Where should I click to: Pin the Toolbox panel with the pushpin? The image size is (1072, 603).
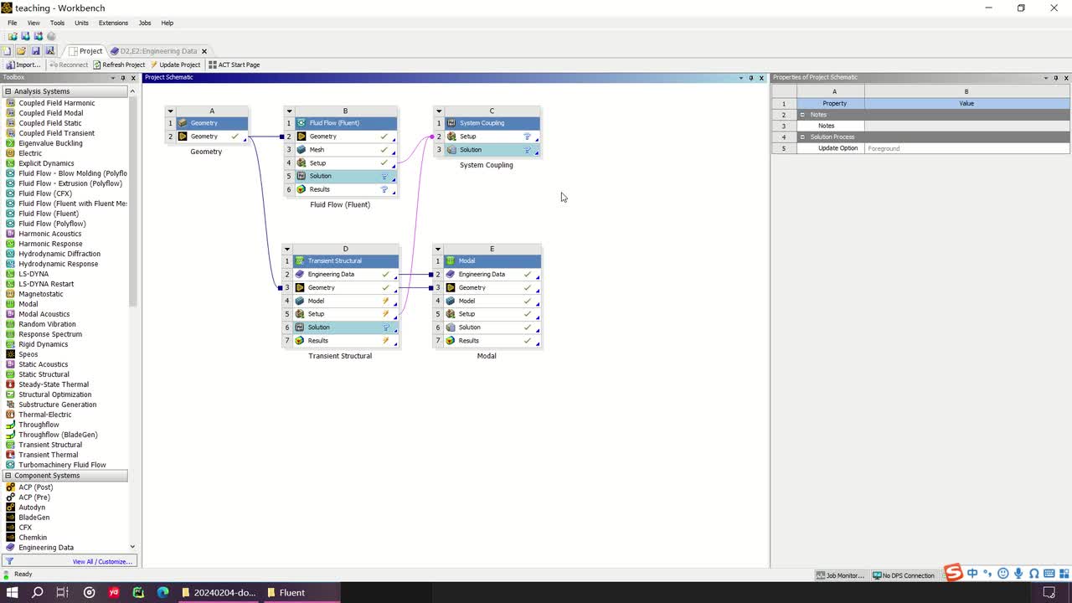[123, 78]
